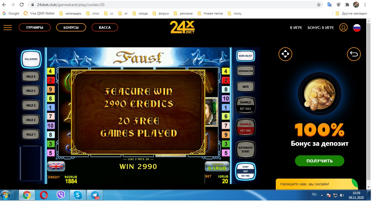Click the WIN 2990 text
The width and height of the screenshot is (372, 201).
click(x=138, y=166)
